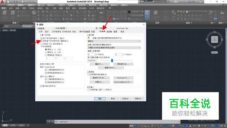This screenshot has height=128, width=227.
Task: Select the 常用 ribbon tab
Action: [x=3, y=8]
